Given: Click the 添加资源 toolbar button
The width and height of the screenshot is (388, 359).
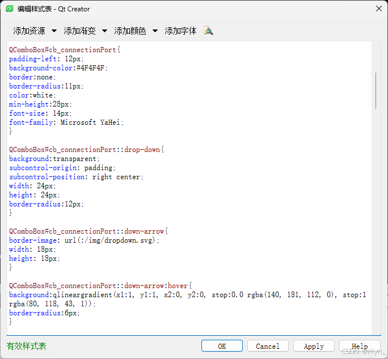Looking at the screenshot, I should coord(29,31).
